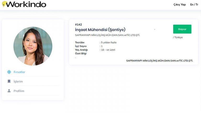201x113 pixels.
Task: Click the Profilim person icon
Action: [x=9, y=91]
